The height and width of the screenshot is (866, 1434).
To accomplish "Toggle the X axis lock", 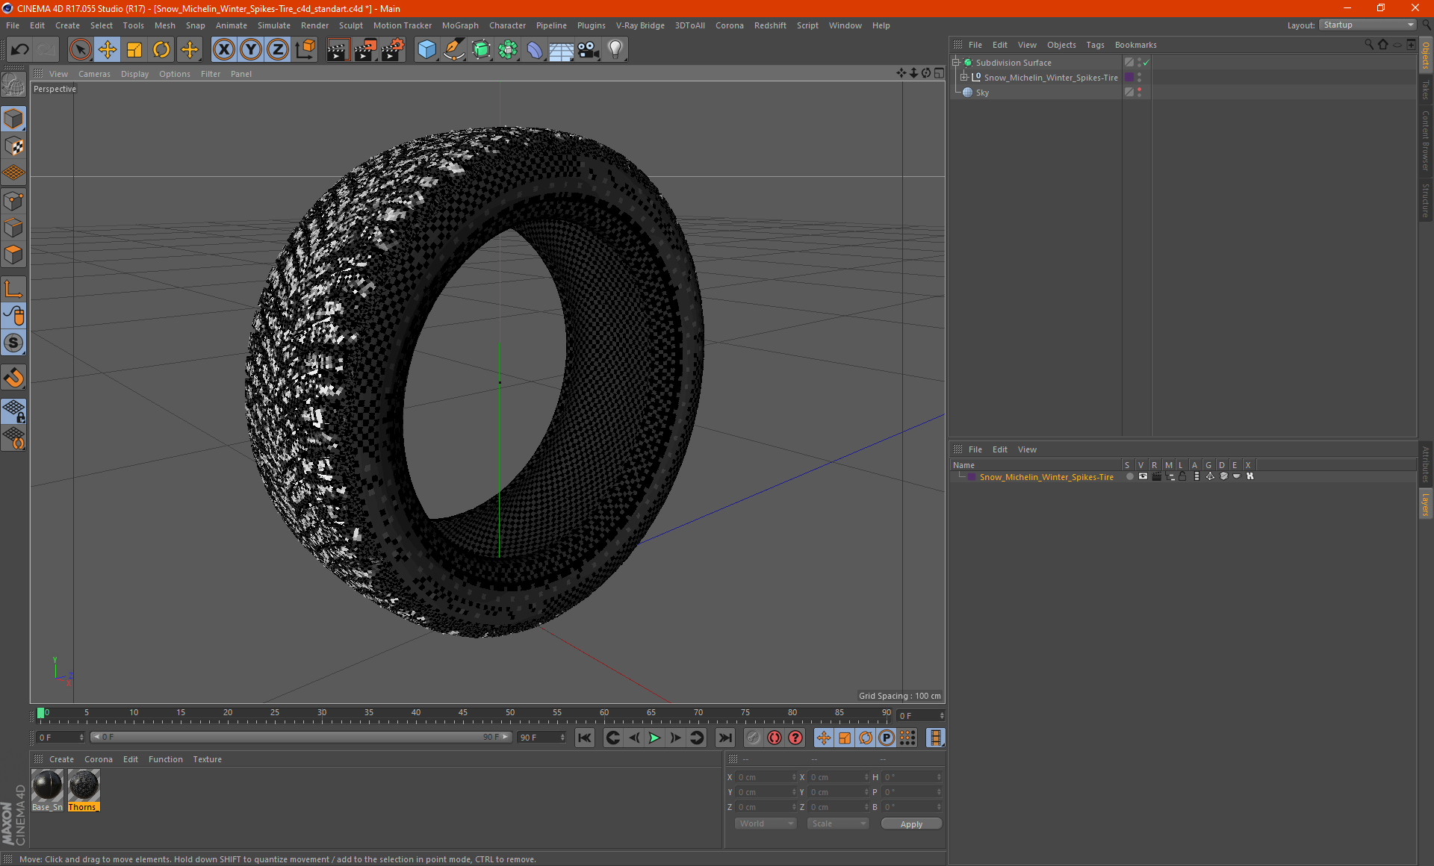I will [x=223, y=50].
